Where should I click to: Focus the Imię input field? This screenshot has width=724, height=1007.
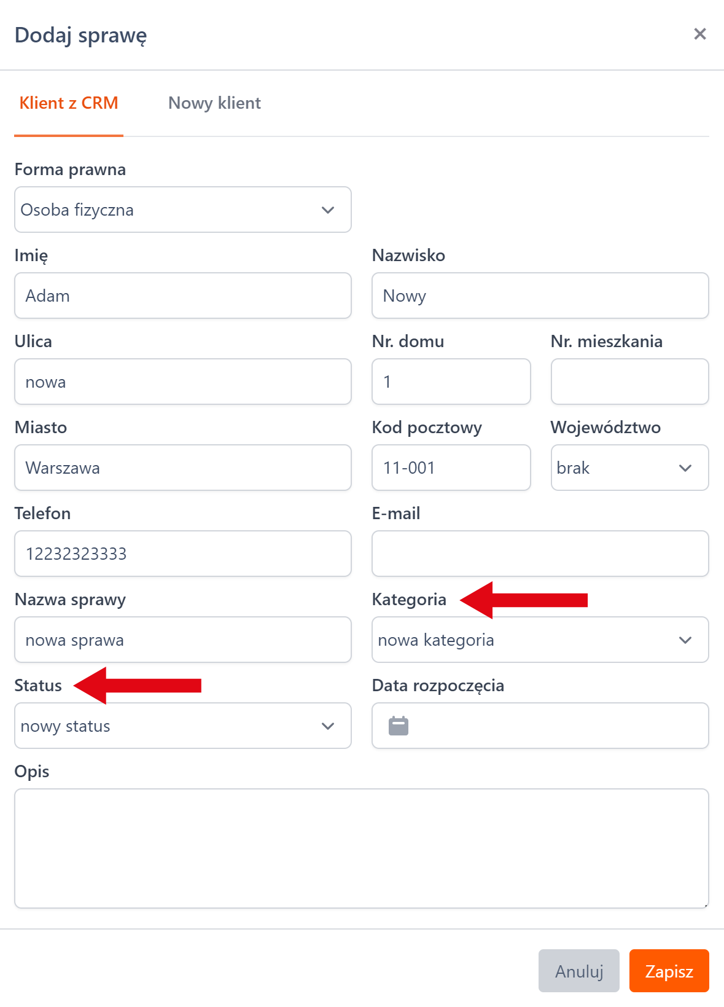click(x=182, y=296)
